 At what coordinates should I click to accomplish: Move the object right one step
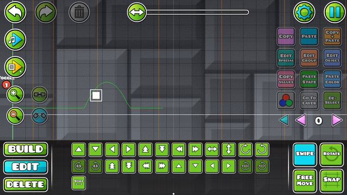point(128,149)
